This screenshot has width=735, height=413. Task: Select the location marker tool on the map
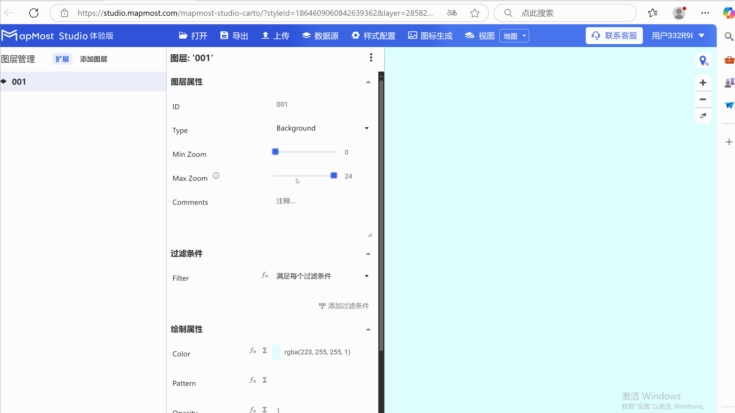(703, 60)
